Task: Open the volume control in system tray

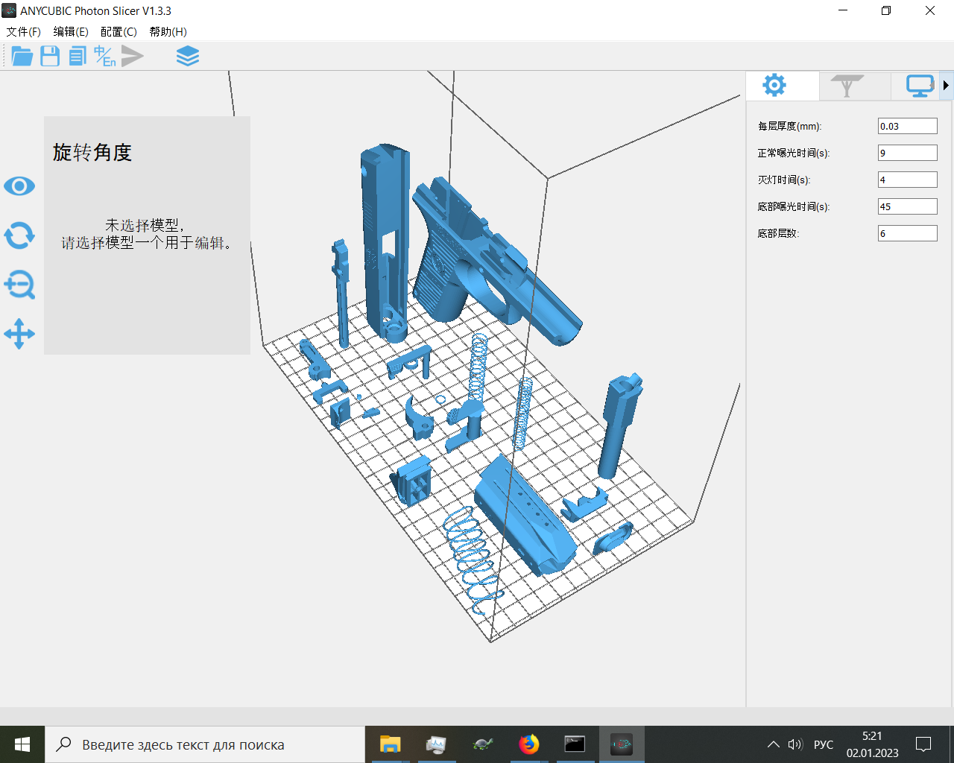Action: coord(795,744)
